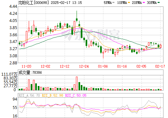Click the 3.85 price axis label
This screenshot has height=118, width=168.
(13, 28)
